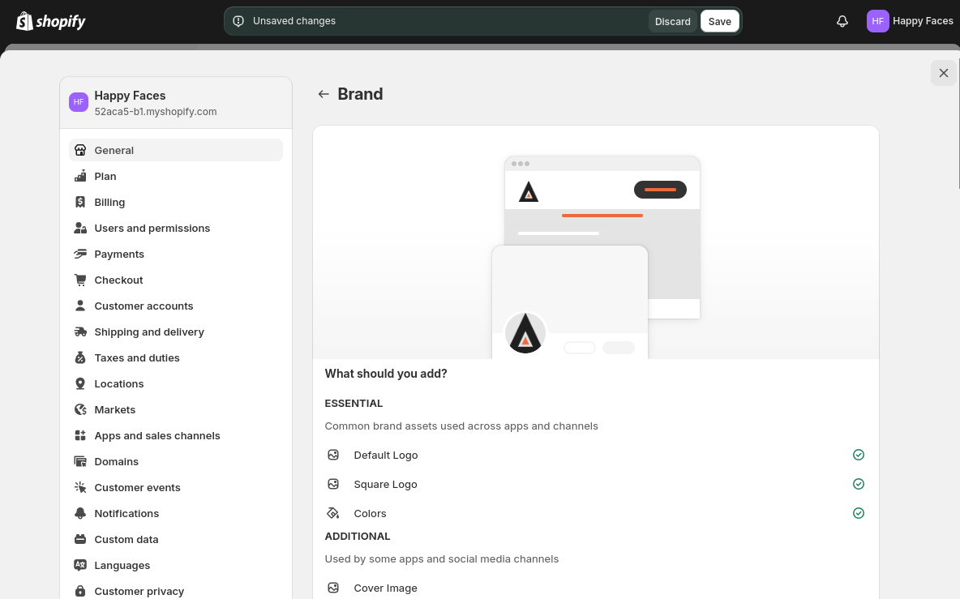Open the Happy Faces account menu
Screen dimensions: 960x599
point(910,21)
